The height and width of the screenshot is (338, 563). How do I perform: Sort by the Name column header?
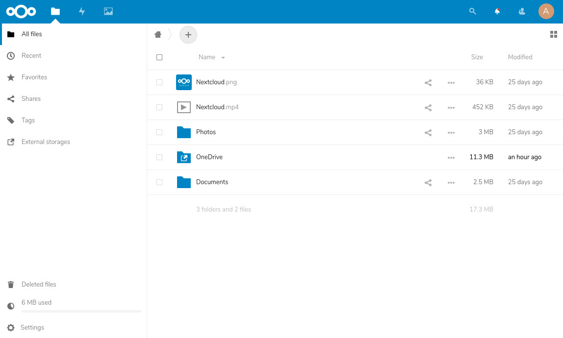coord(207,57)
